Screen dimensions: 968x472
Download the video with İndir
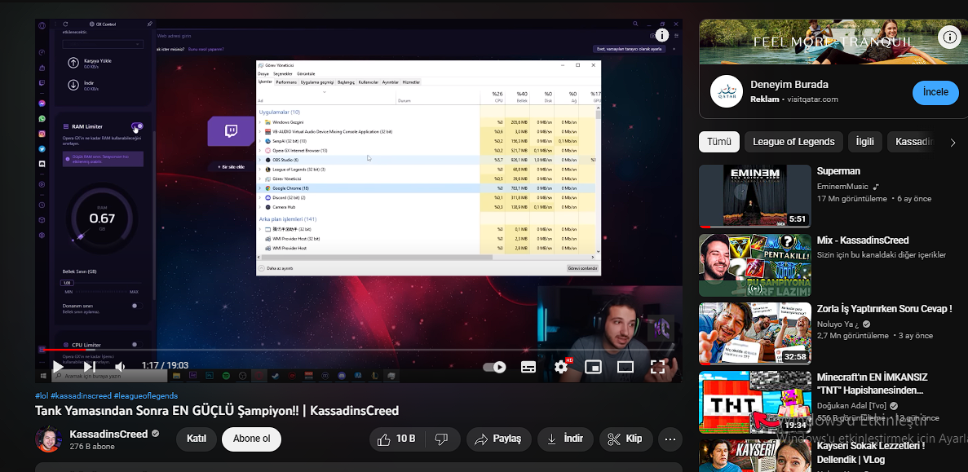coord(565,439)
